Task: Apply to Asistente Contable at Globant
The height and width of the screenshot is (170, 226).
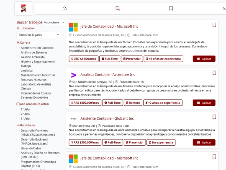Action: coord(204,142)
